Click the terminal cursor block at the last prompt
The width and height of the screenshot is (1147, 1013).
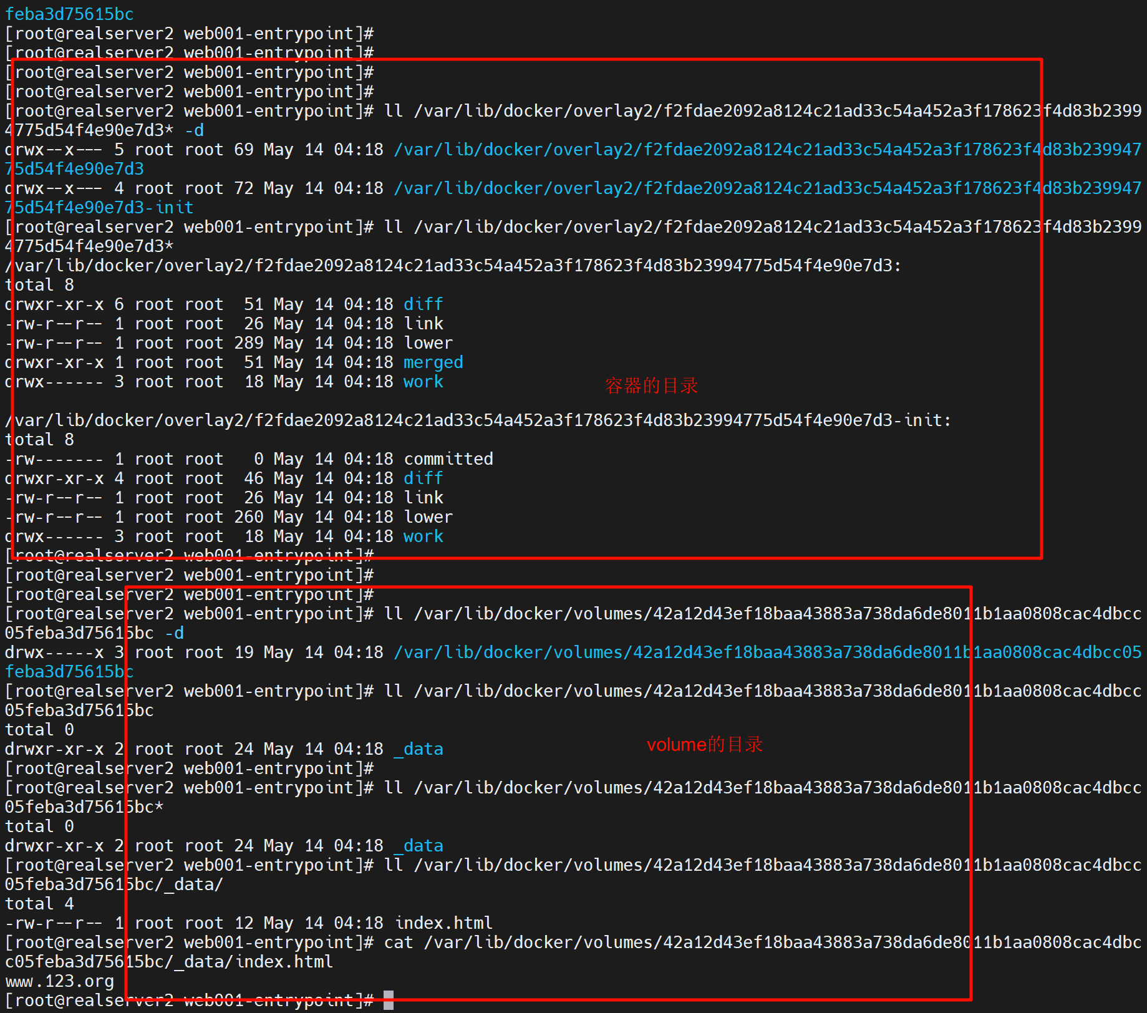pyautogui.click(x=388, y=1000)
